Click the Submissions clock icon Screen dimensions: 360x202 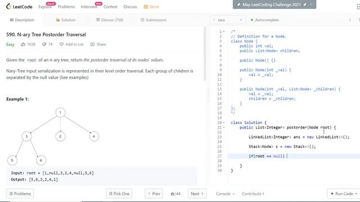tap(142, 20)
